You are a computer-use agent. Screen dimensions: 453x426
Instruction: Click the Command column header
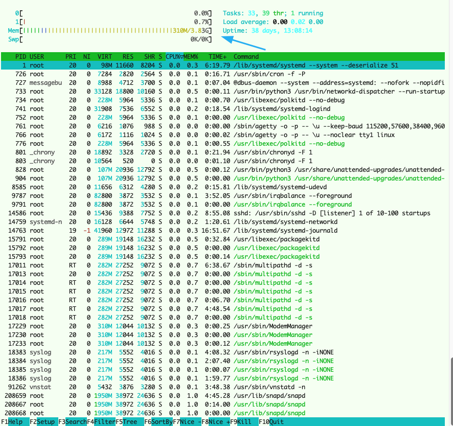246,57
